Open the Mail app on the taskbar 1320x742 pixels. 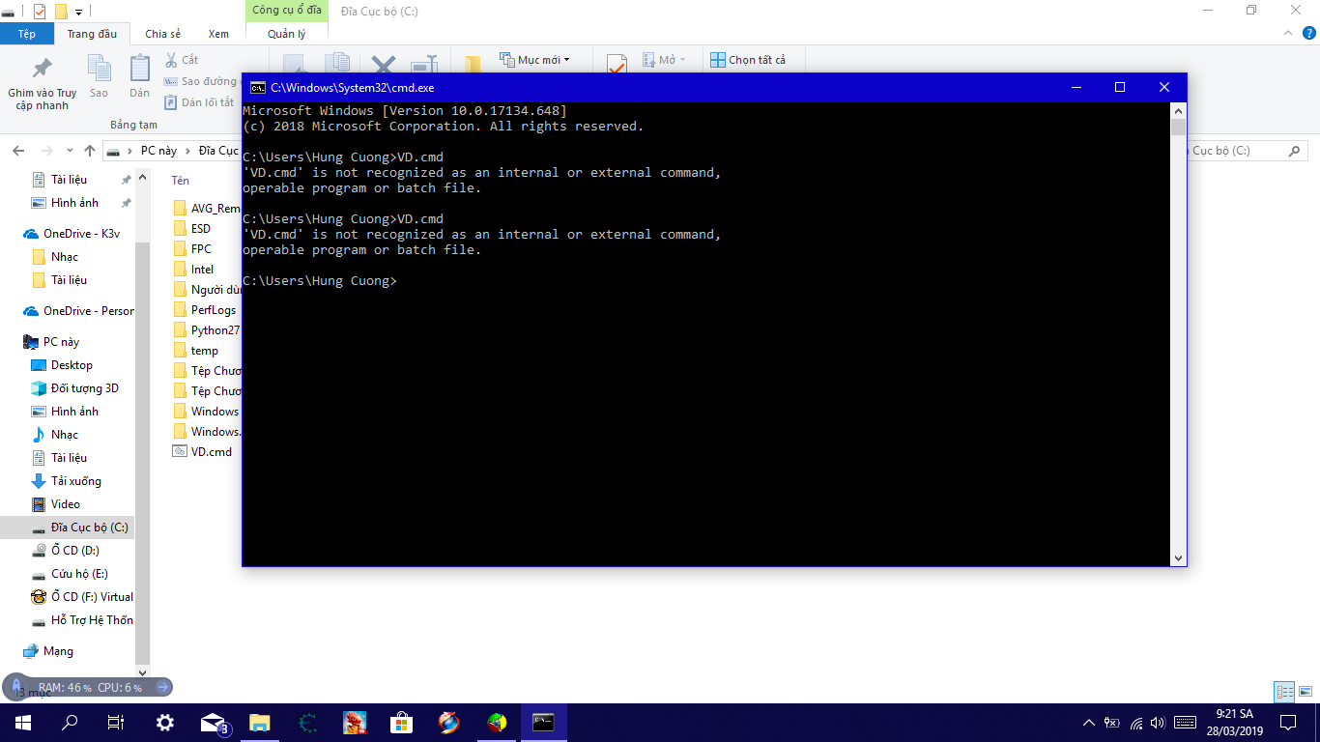pyautogui.click(x=213, y=723)
